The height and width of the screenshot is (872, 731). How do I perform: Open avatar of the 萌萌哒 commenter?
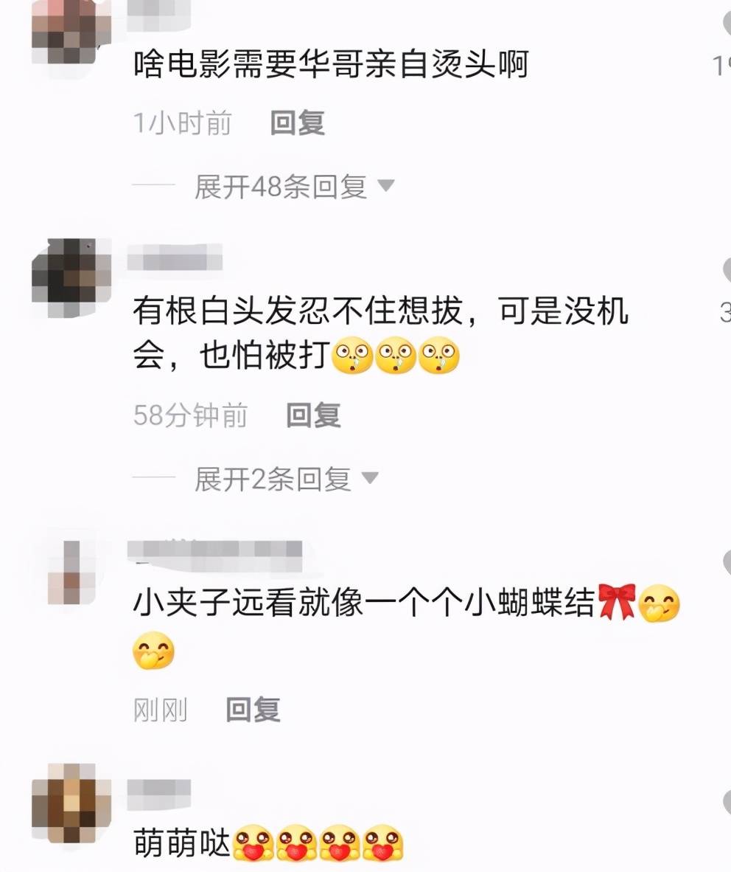pyautogui.click(x=71, y=803)
